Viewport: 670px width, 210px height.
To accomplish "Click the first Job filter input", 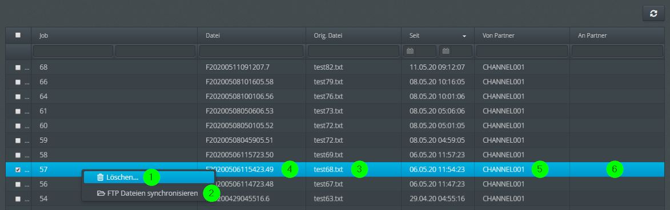I will coord(73,51).
